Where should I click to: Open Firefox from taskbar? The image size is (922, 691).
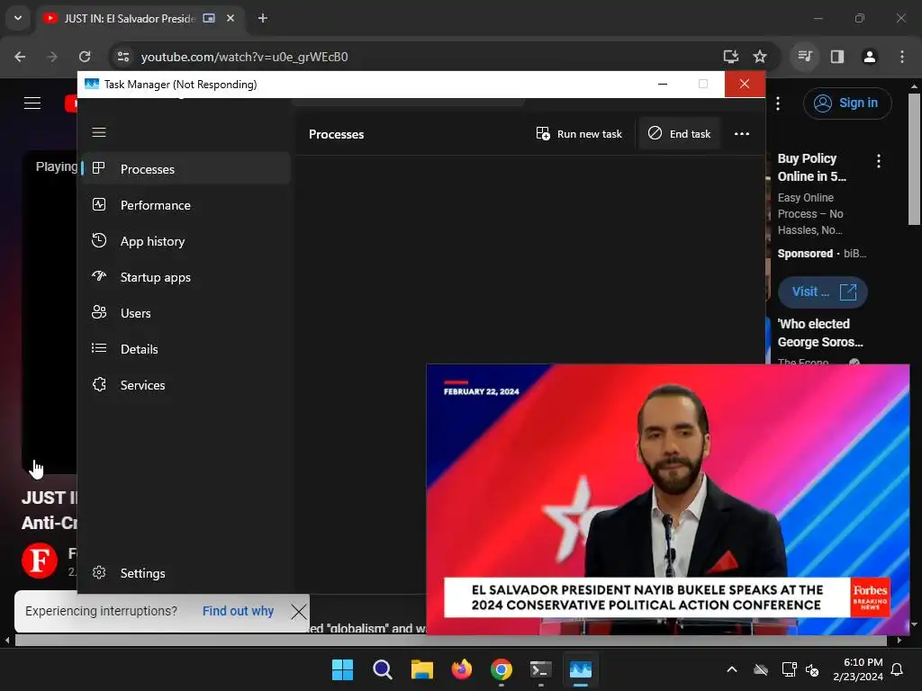coord(462,669)
